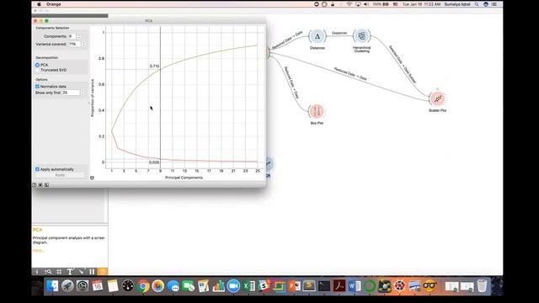Image resolution: width=539 pixels, height=303 pixels.
Task: Open the Distances widget node
Action: (x=318, y=36)
